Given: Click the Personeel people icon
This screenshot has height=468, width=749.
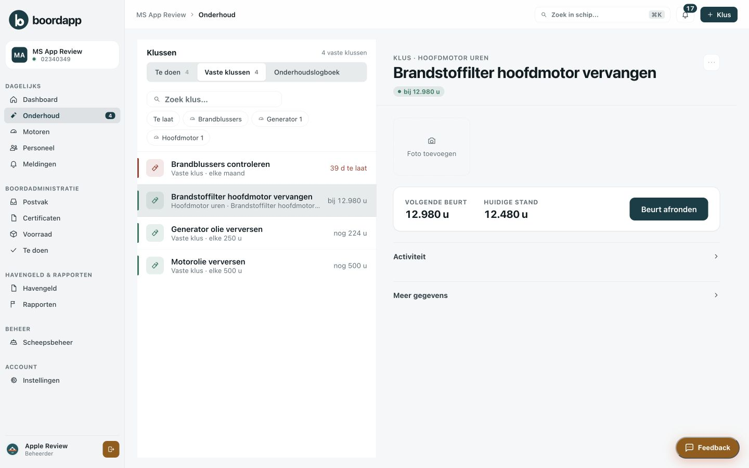Looking at the screenshot, I should [x=14, y=148].
